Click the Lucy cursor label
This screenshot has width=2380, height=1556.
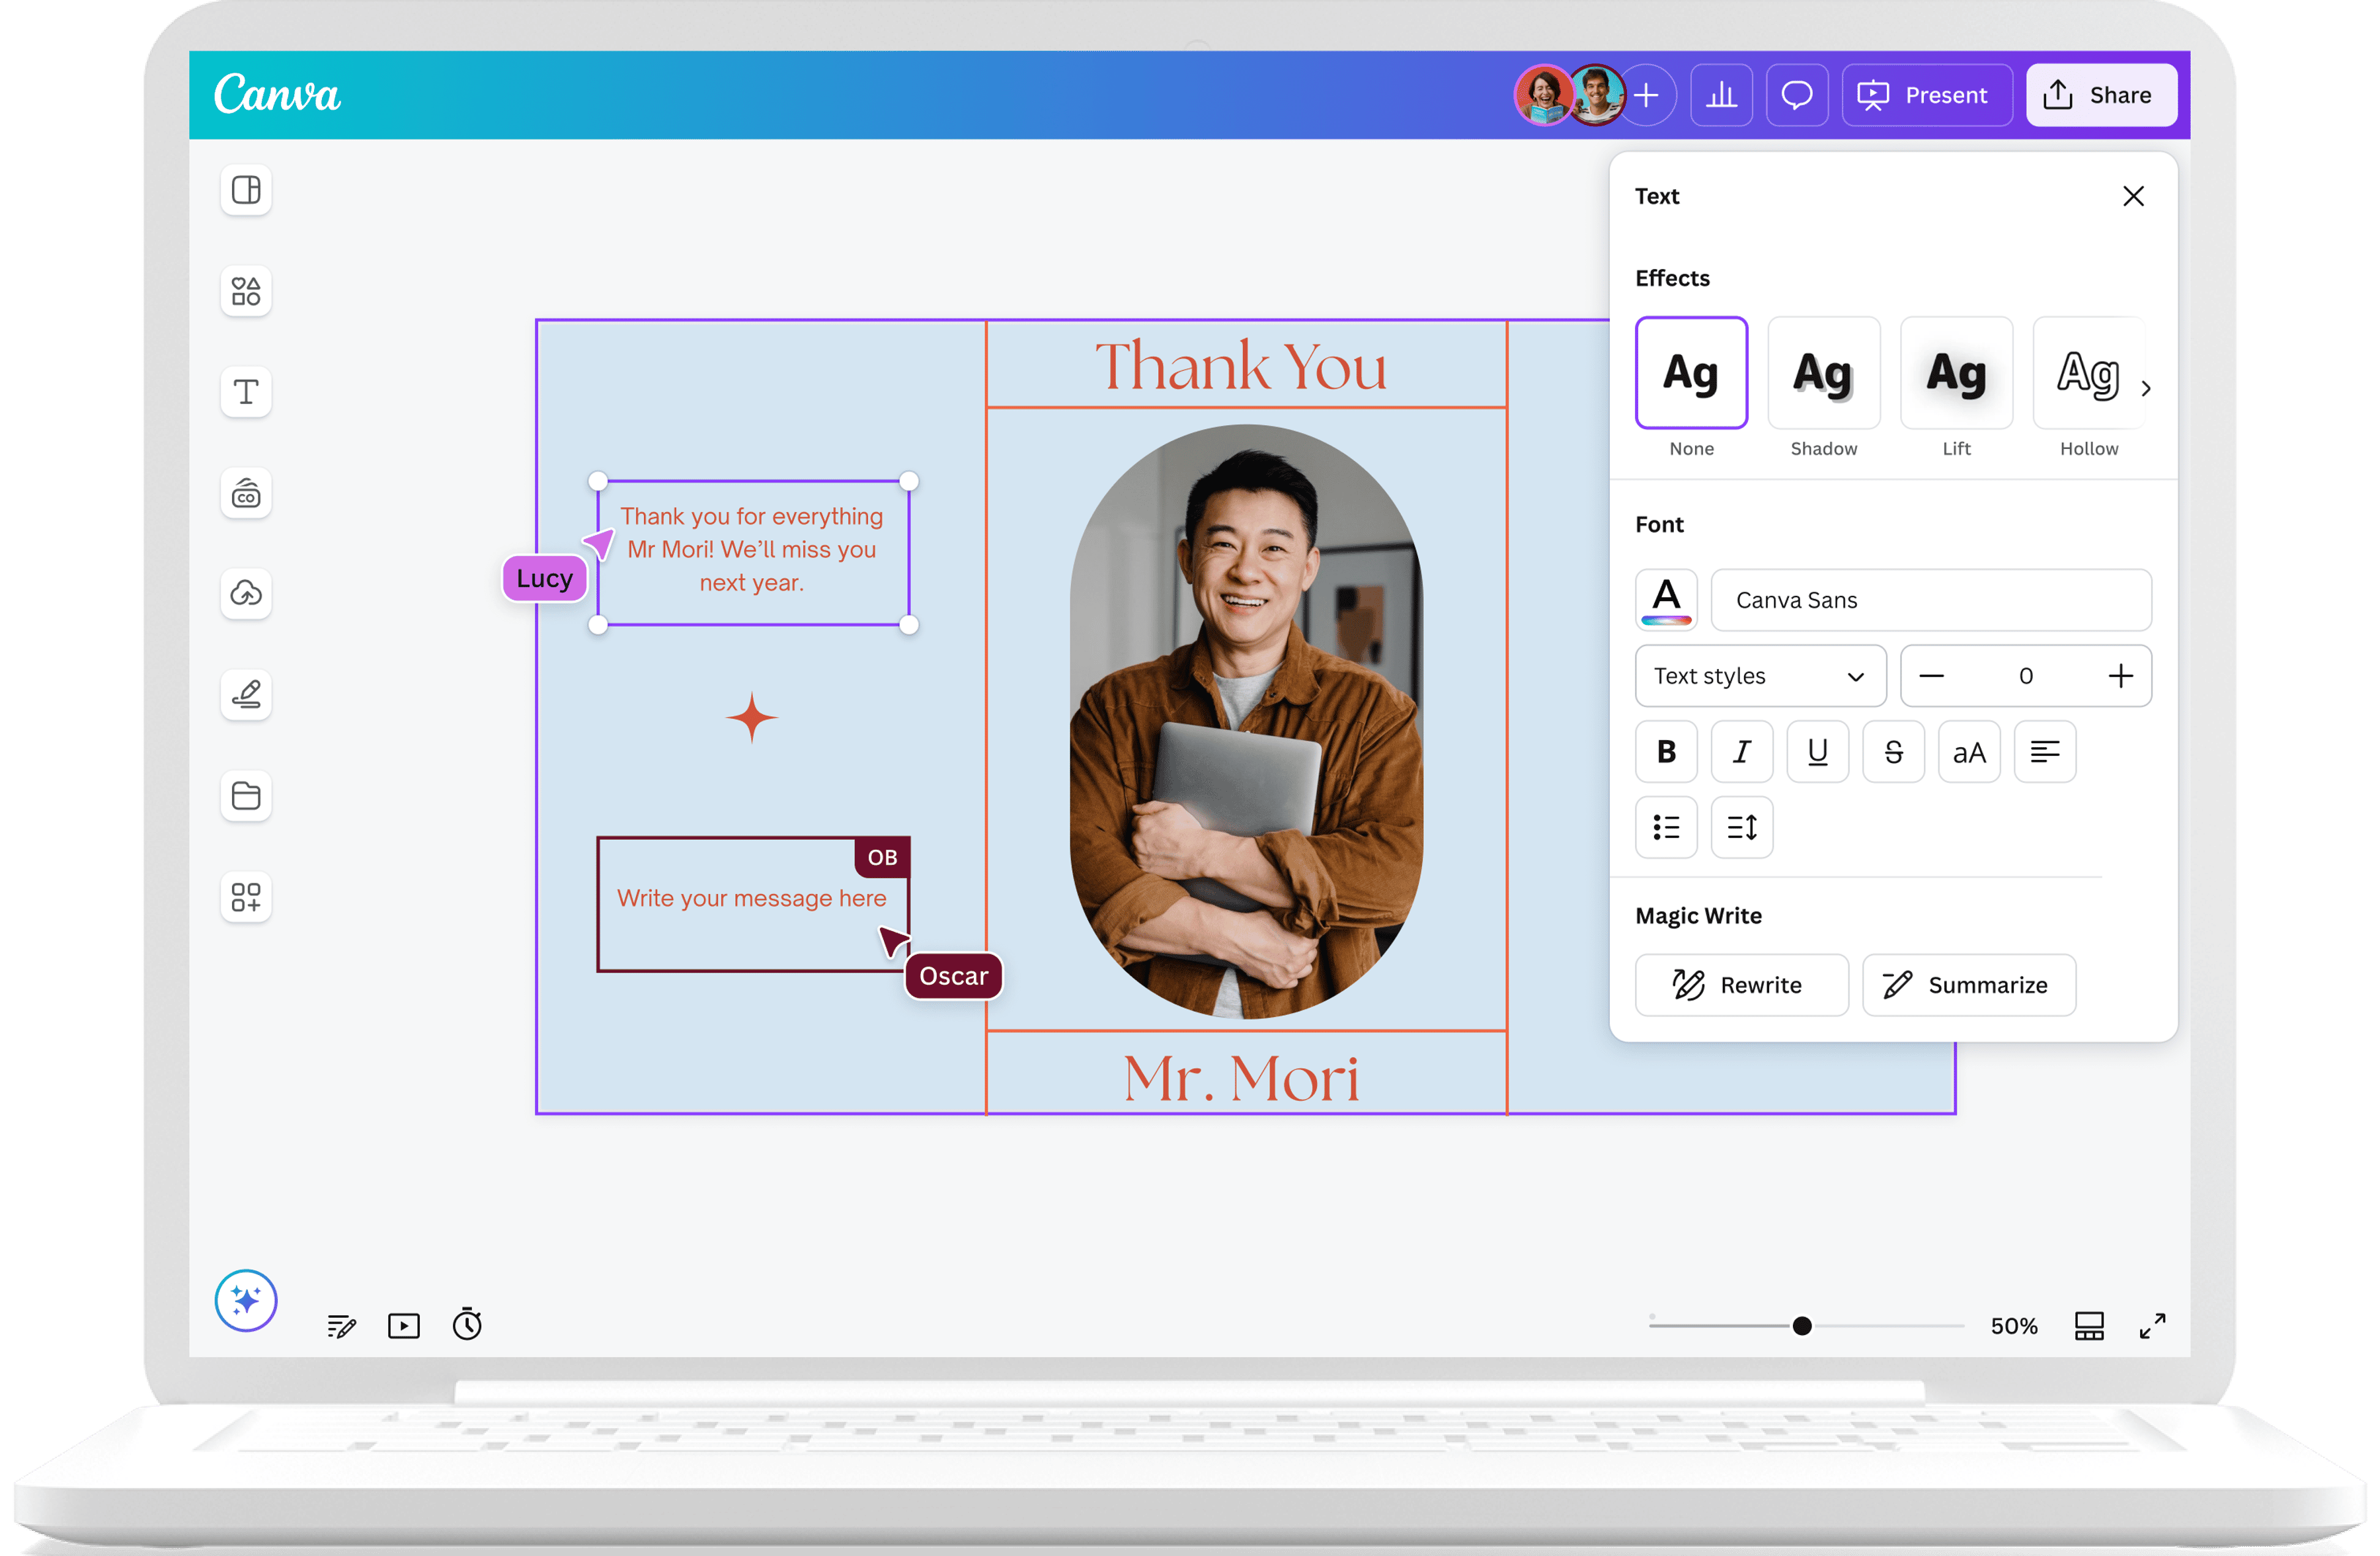[544, 578]
